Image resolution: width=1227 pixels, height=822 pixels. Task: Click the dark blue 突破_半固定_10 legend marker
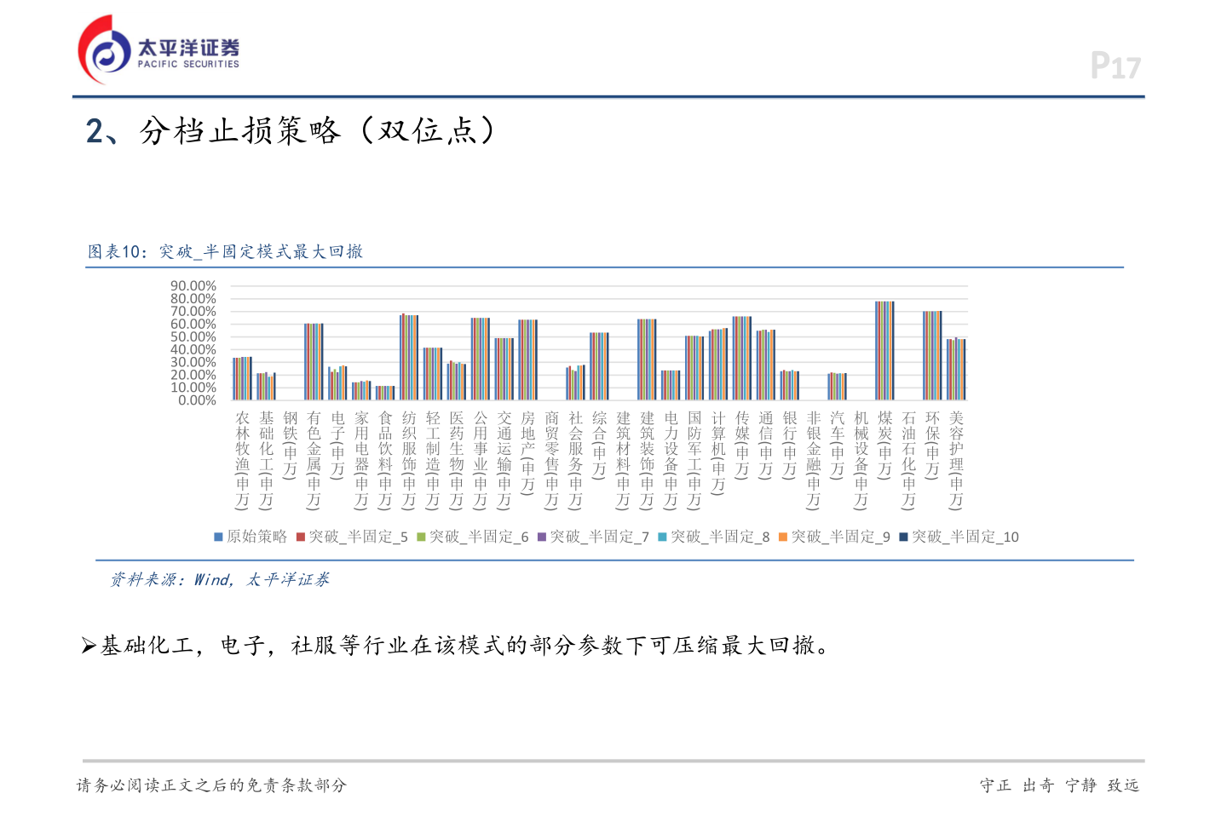[903, 537]
